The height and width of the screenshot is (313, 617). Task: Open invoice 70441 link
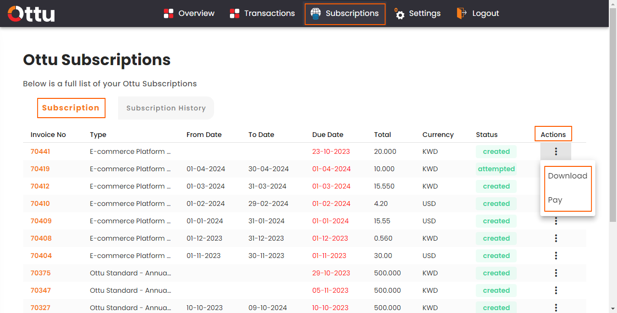(x=40, y=151)
